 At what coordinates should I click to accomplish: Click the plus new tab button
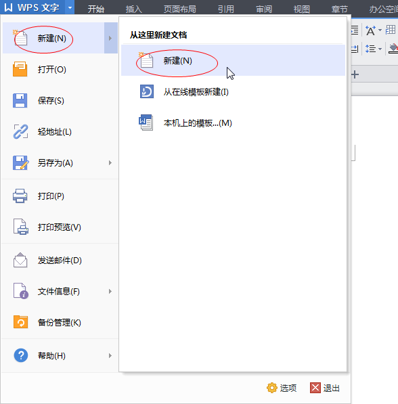[x=355, y=74]
